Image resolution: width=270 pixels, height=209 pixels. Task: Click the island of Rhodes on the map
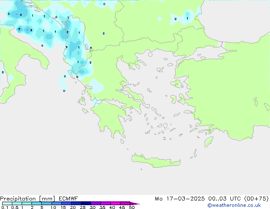(x=209, y=142)
